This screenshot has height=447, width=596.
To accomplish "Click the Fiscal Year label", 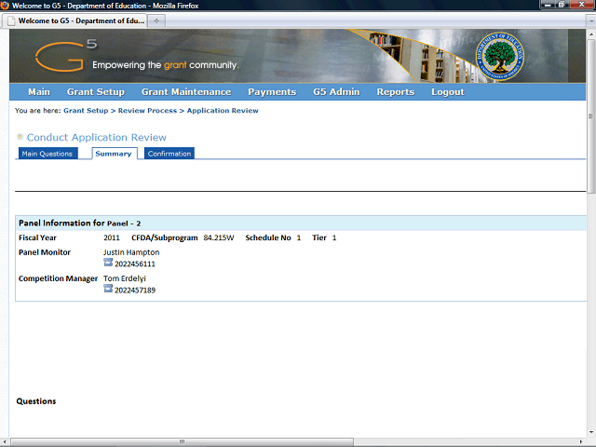I will tap(37, 237).
